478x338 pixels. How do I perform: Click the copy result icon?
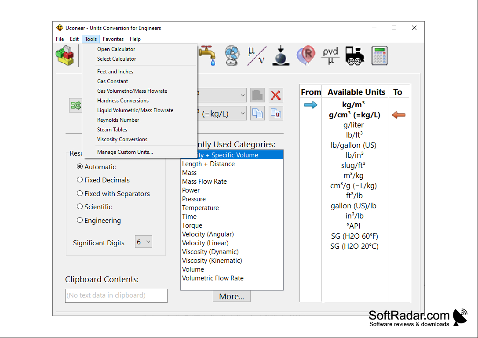[x=258, y=113]
